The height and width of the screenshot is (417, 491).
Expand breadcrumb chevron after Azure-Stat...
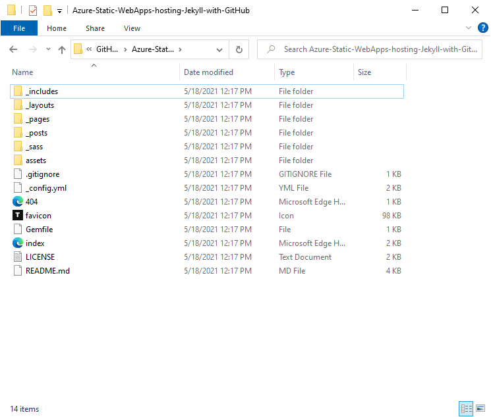pyautogui.click(x=180, y=49)
